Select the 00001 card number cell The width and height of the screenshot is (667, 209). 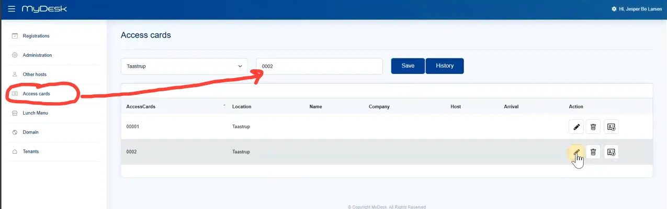(133, 127)
